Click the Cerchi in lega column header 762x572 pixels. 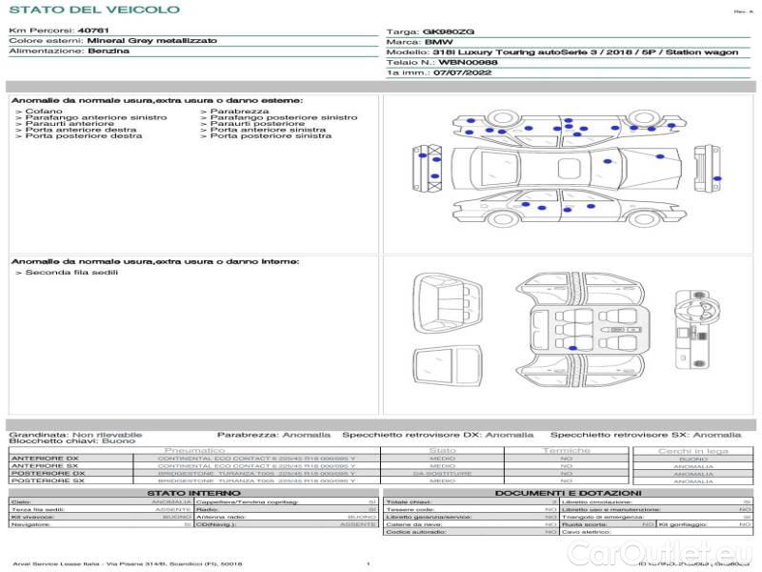click(x=692, y=450)
